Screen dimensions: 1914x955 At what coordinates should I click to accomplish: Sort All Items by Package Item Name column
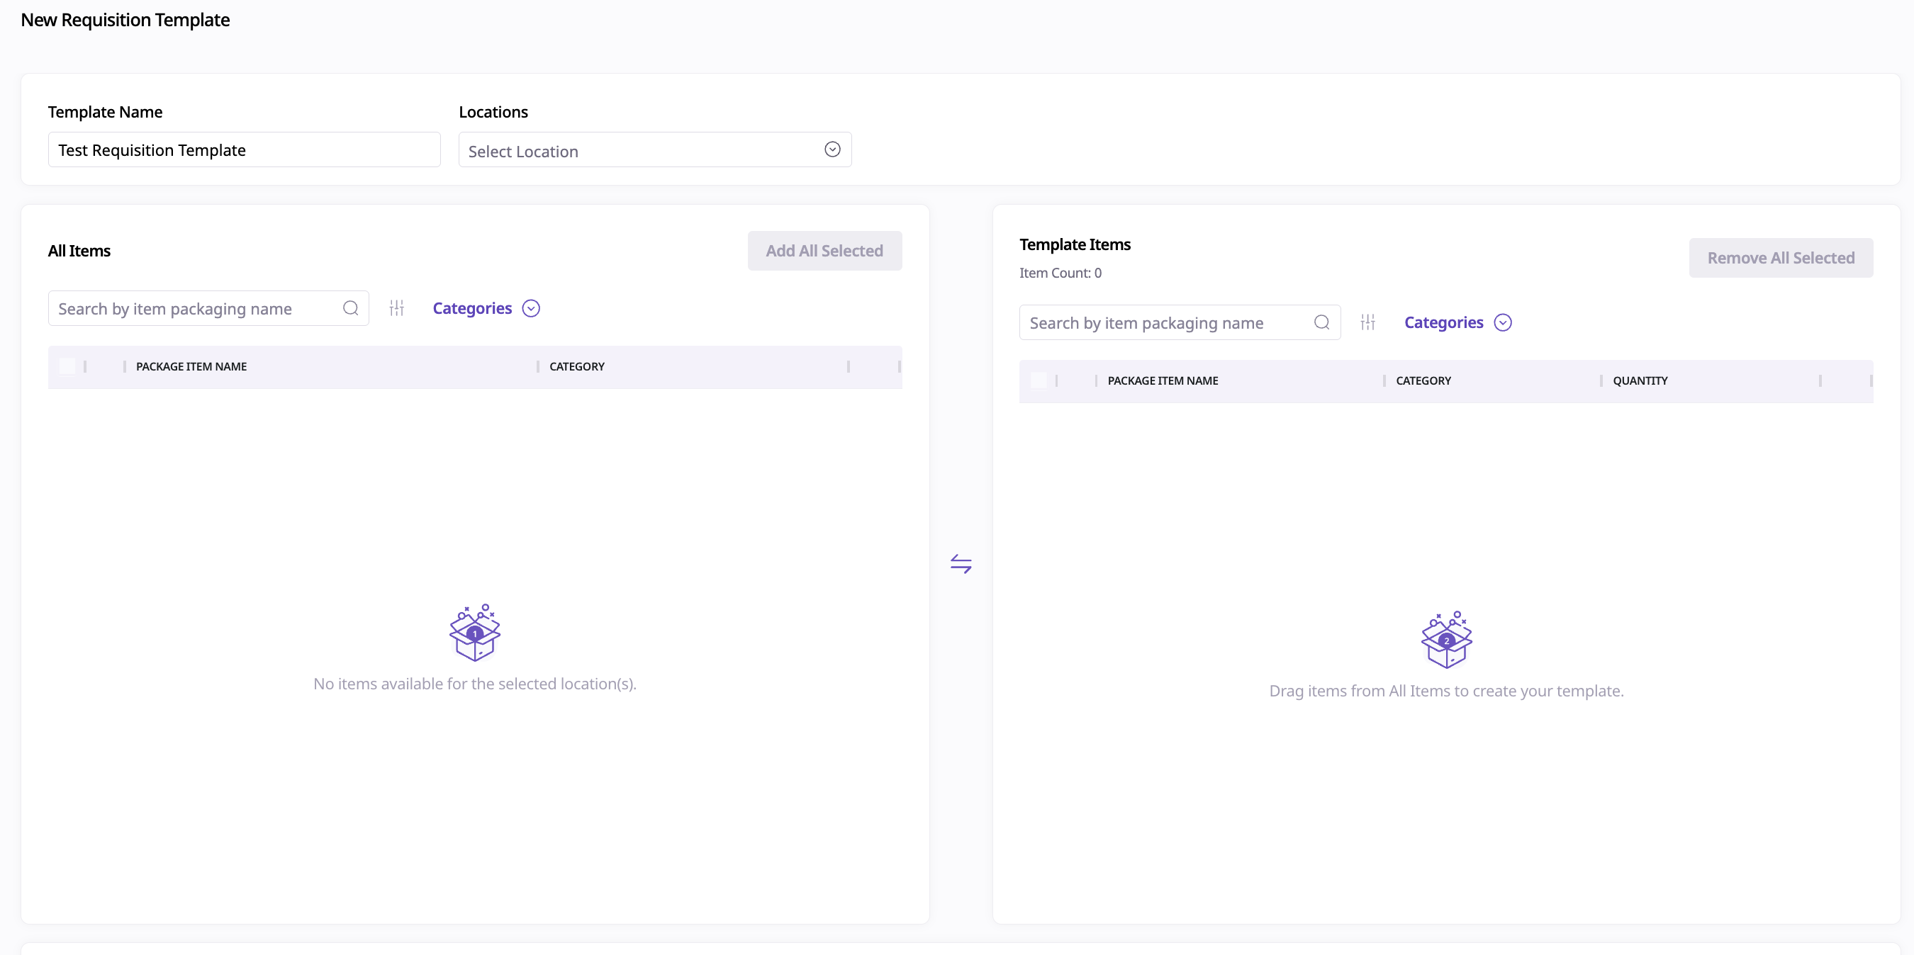coord(191,367)
